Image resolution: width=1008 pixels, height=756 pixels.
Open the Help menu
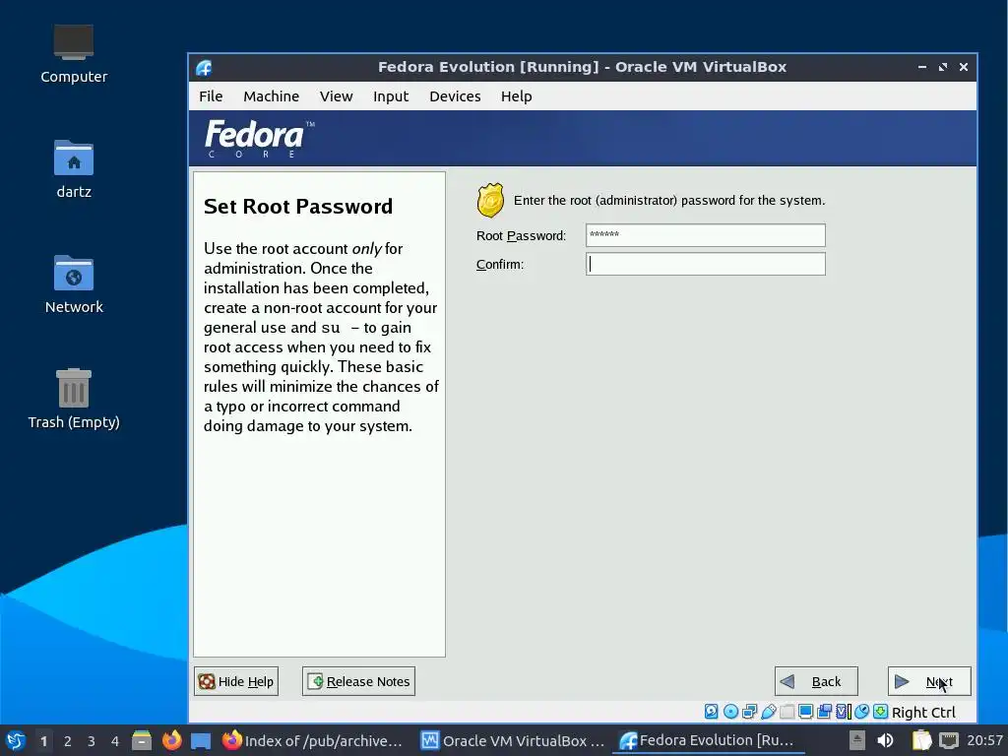point(516,96)
